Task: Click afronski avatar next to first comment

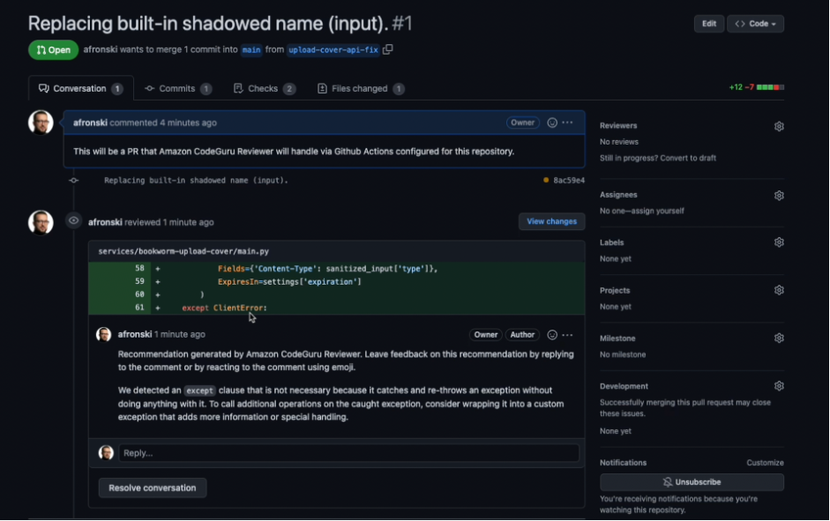Action: (41, 123)
